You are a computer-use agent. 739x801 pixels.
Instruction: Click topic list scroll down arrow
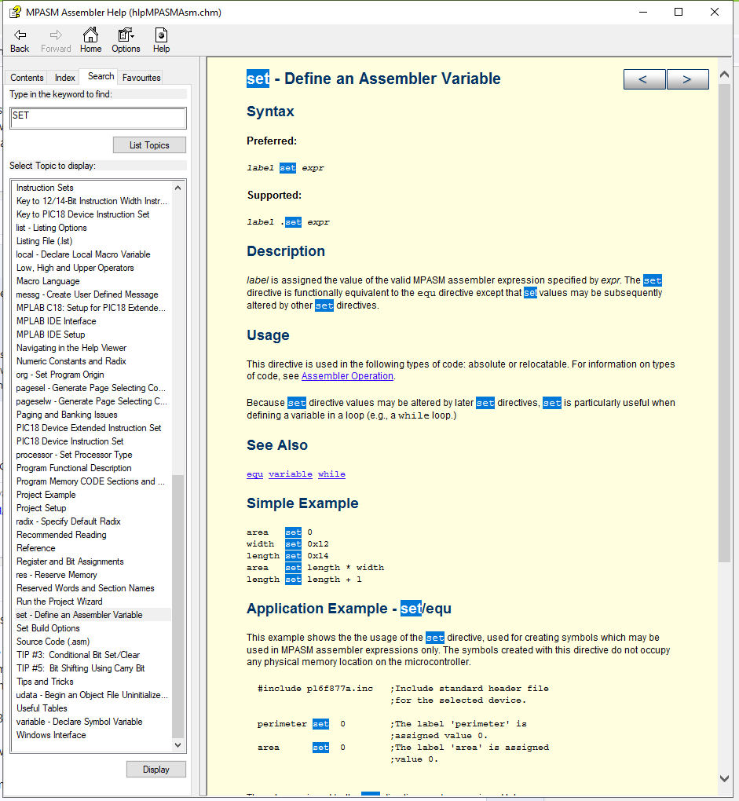pyautogui.click(x=177, y=744)
